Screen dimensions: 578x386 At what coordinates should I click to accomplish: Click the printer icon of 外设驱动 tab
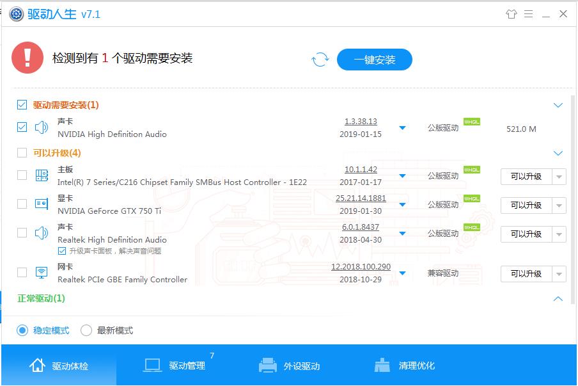[268, 366]
